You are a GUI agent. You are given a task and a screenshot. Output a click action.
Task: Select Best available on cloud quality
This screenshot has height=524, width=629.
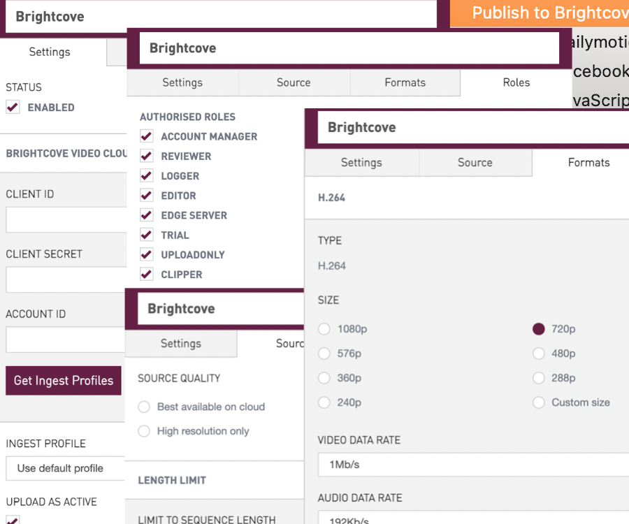coord(144,407)
